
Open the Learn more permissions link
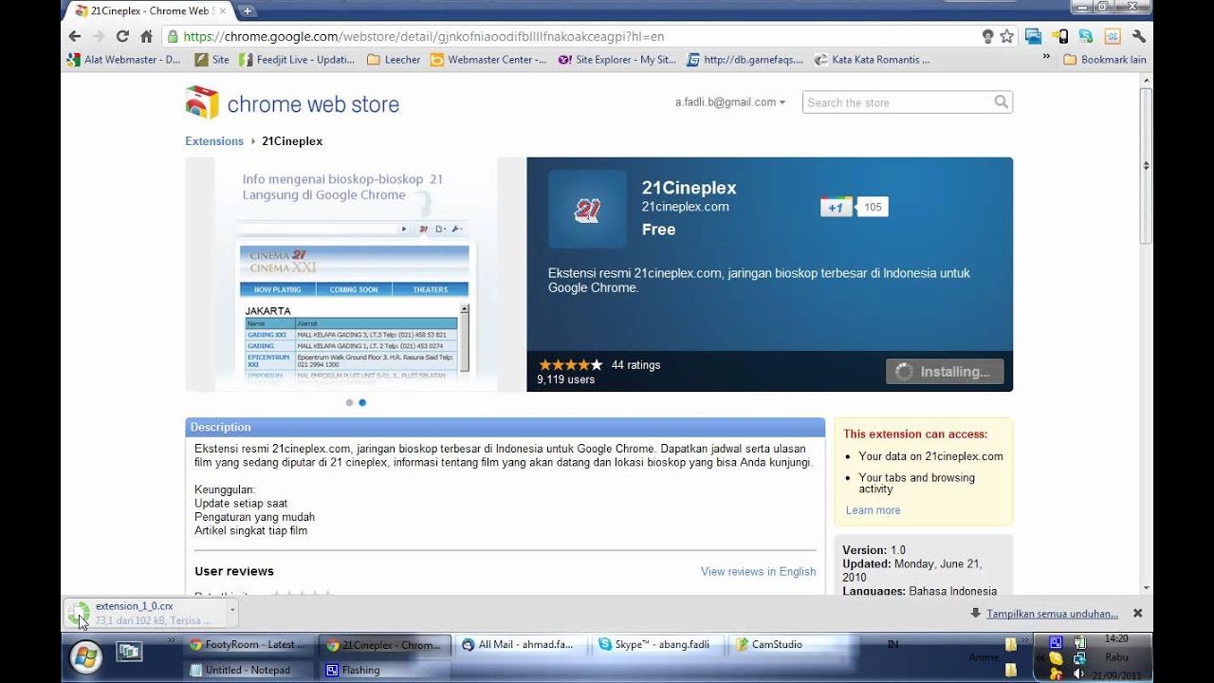873,510
